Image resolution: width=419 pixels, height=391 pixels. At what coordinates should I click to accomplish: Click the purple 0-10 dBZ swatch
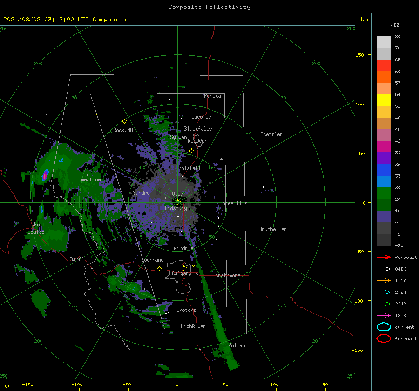coord(384,217)
